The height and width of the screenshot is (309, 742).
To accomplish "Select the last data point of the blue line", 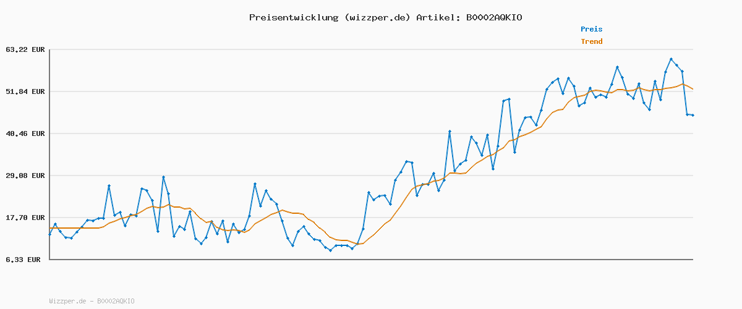I will 693,115.
